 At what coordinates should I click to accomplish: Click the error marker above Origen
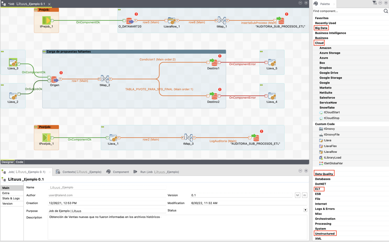click(x=61, y=73)
